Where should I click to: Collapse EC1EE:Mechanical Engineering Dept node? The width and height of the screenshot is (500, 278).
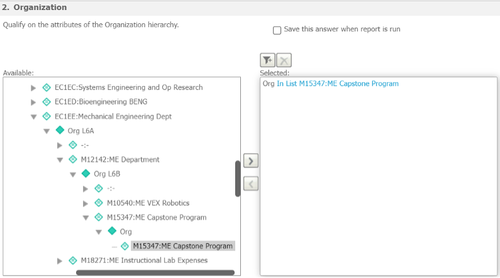(x=33, y=117)
